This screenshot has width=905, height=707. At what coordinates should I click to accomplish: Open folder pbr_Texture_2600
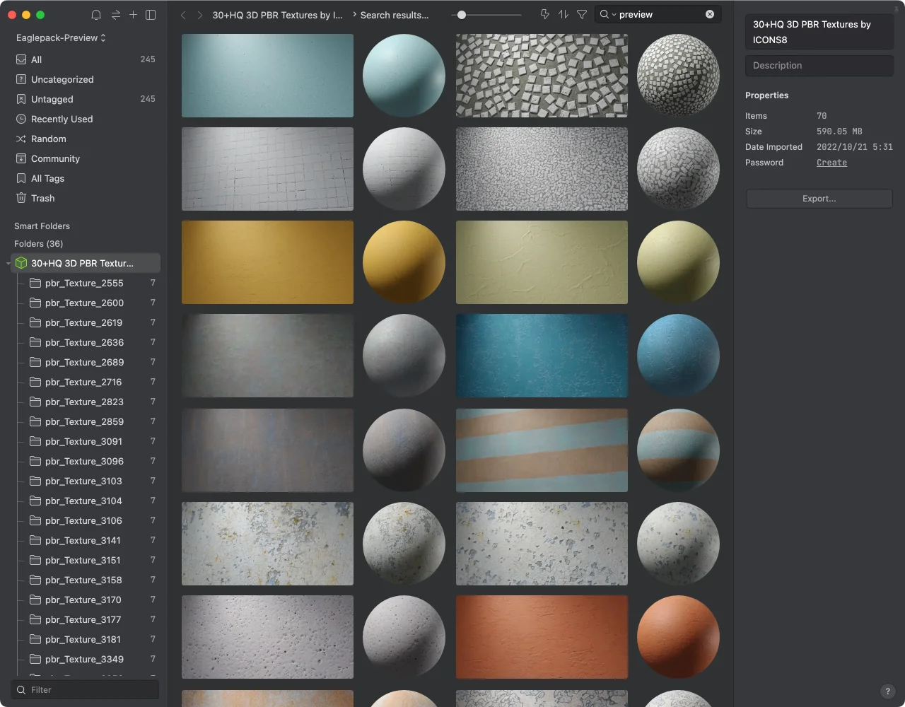pyautogui.click(x=86, y=303)
